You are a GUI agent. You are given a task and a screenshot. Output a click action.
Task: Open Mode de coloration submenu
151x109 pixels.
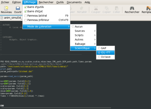46,26
